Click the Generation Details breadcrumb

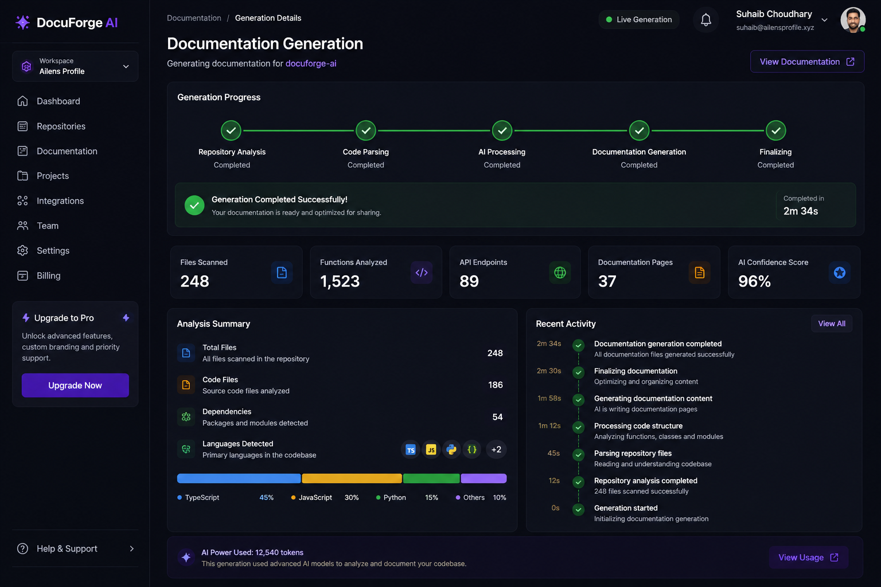[x=268, y=18]
